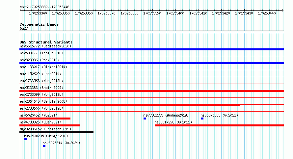Click the nsv6075814 (Wu2021) label
The height and width of the screenshot is (159, 293).
pos(61,143)
